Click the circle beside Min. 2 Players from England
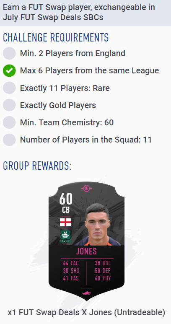The width and height of the screenshot is (171, 324). pyautogui.click(x=9, y=53)
